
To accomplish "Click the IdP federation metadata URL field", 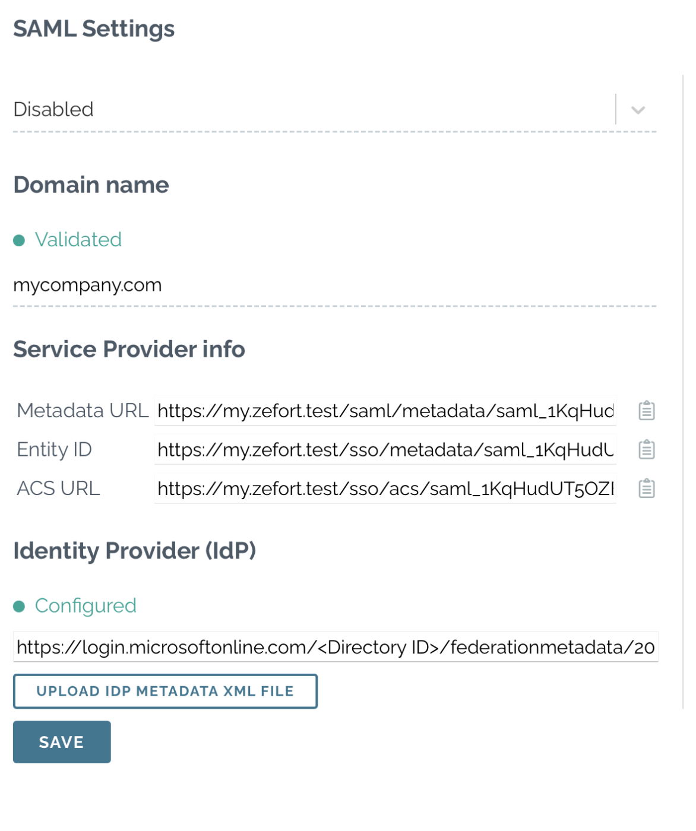I will point(336,646).
